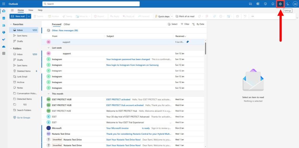Click the Snooze clock icon in toolbar
299x148 pixels.
(221, 16)
